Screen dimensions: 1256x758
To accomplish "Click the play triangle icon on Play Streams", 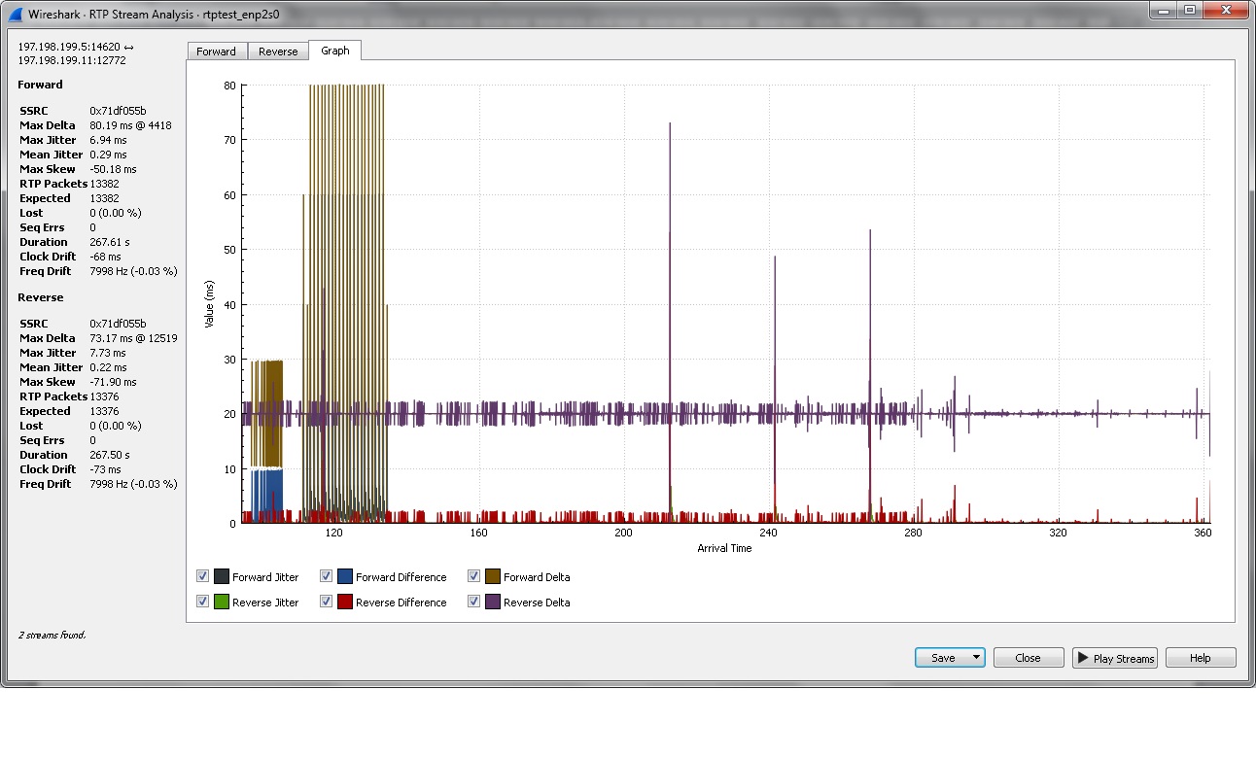I will [x=1082, y=658].
